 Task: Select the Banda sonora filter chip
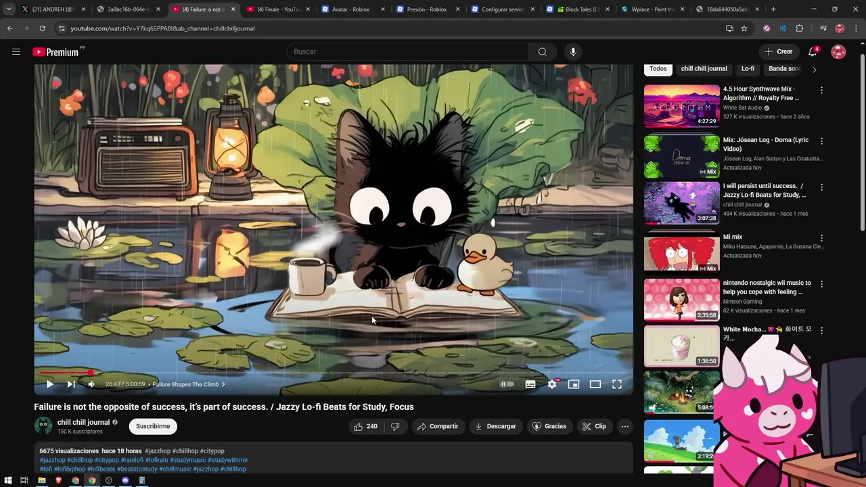tap(785, 68)
